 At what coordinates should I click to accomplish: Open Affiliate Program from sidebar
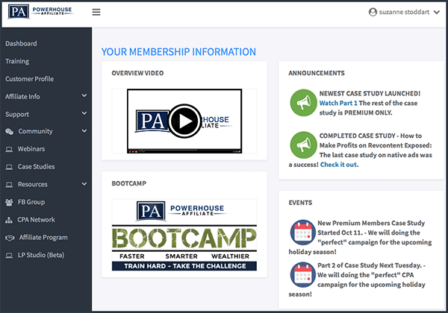coord(43,238)
